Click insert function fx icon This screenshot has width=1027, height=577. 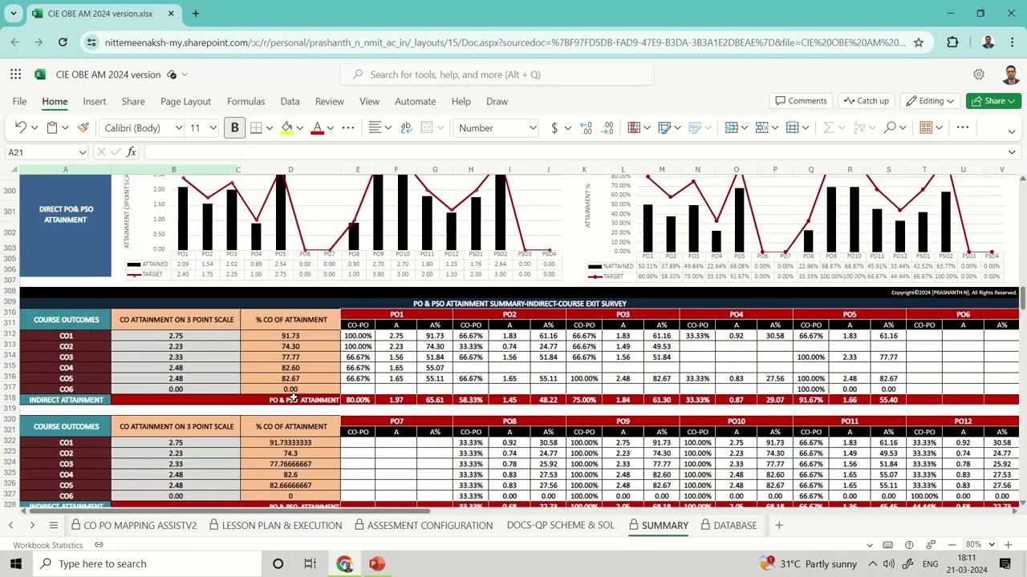[x=132, y=151]
